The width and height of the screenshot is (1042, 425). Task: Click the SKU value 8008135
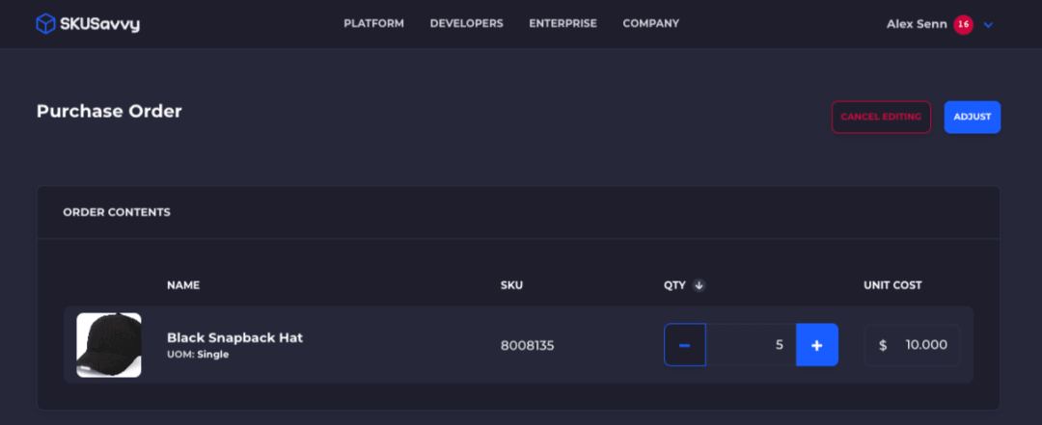pyautogui.click(x=527, y=345)
